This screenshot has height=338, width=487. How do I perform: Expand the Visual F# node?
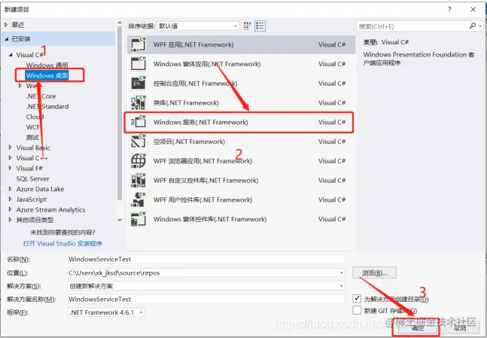[x=11, y=168]
